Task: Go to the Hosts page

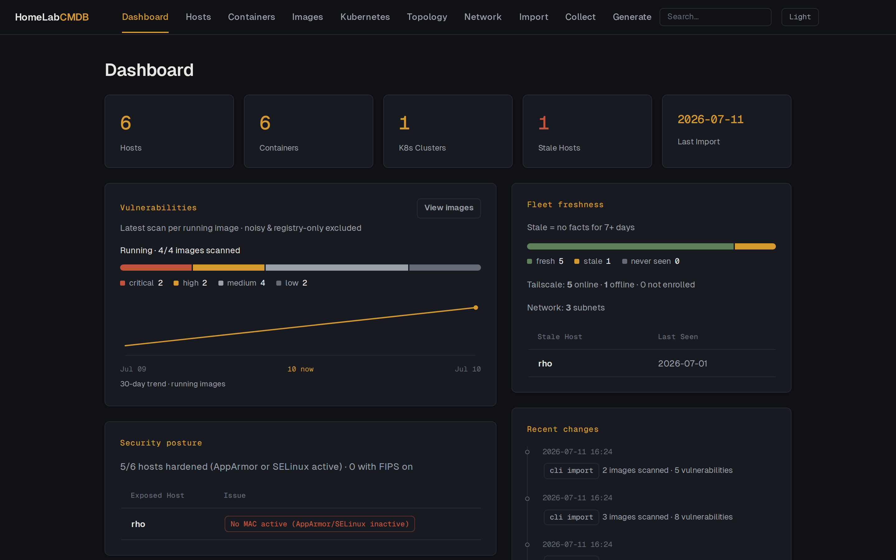Action: click(x=198, y=17)
